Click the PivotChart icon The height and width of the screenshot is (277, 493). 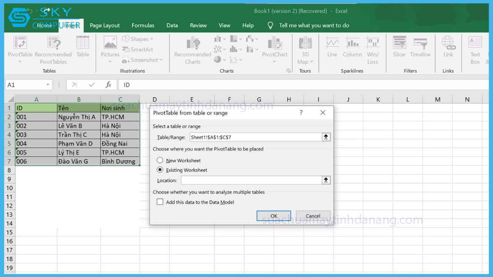[275, 43]
